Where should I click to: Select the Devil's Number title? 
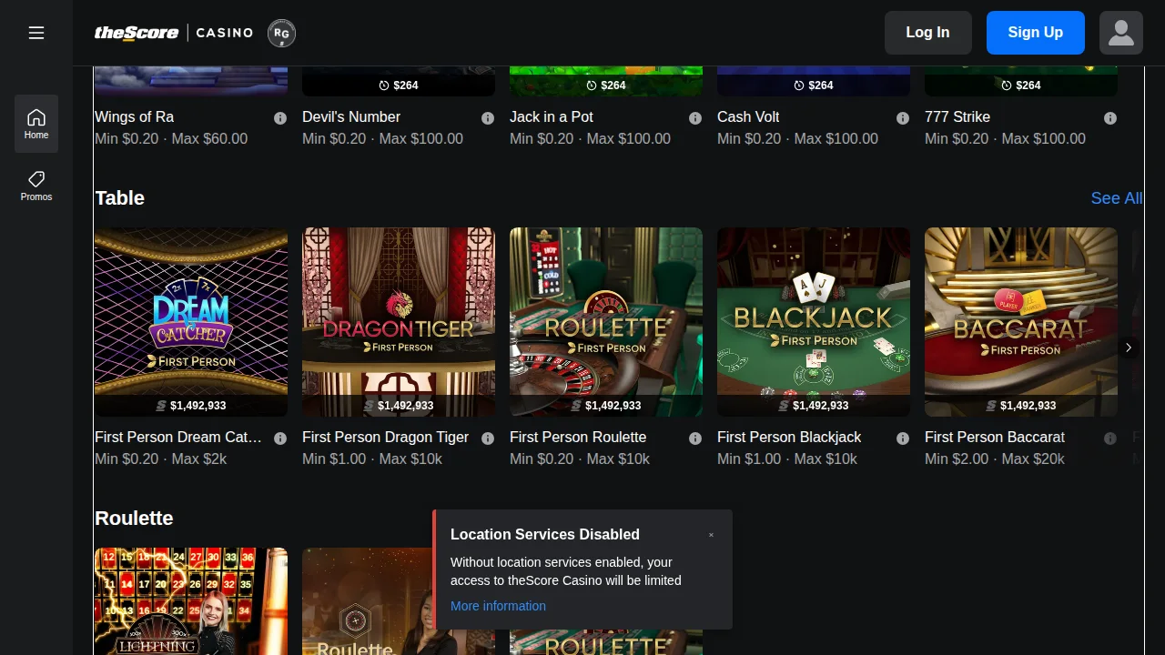[x=351, y=116]
